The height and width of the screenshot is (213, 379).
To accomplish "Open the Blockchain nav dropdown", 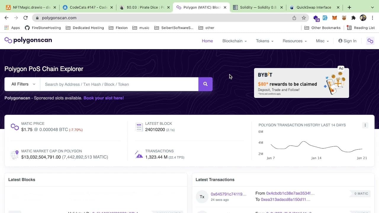I will coord(235,41).
